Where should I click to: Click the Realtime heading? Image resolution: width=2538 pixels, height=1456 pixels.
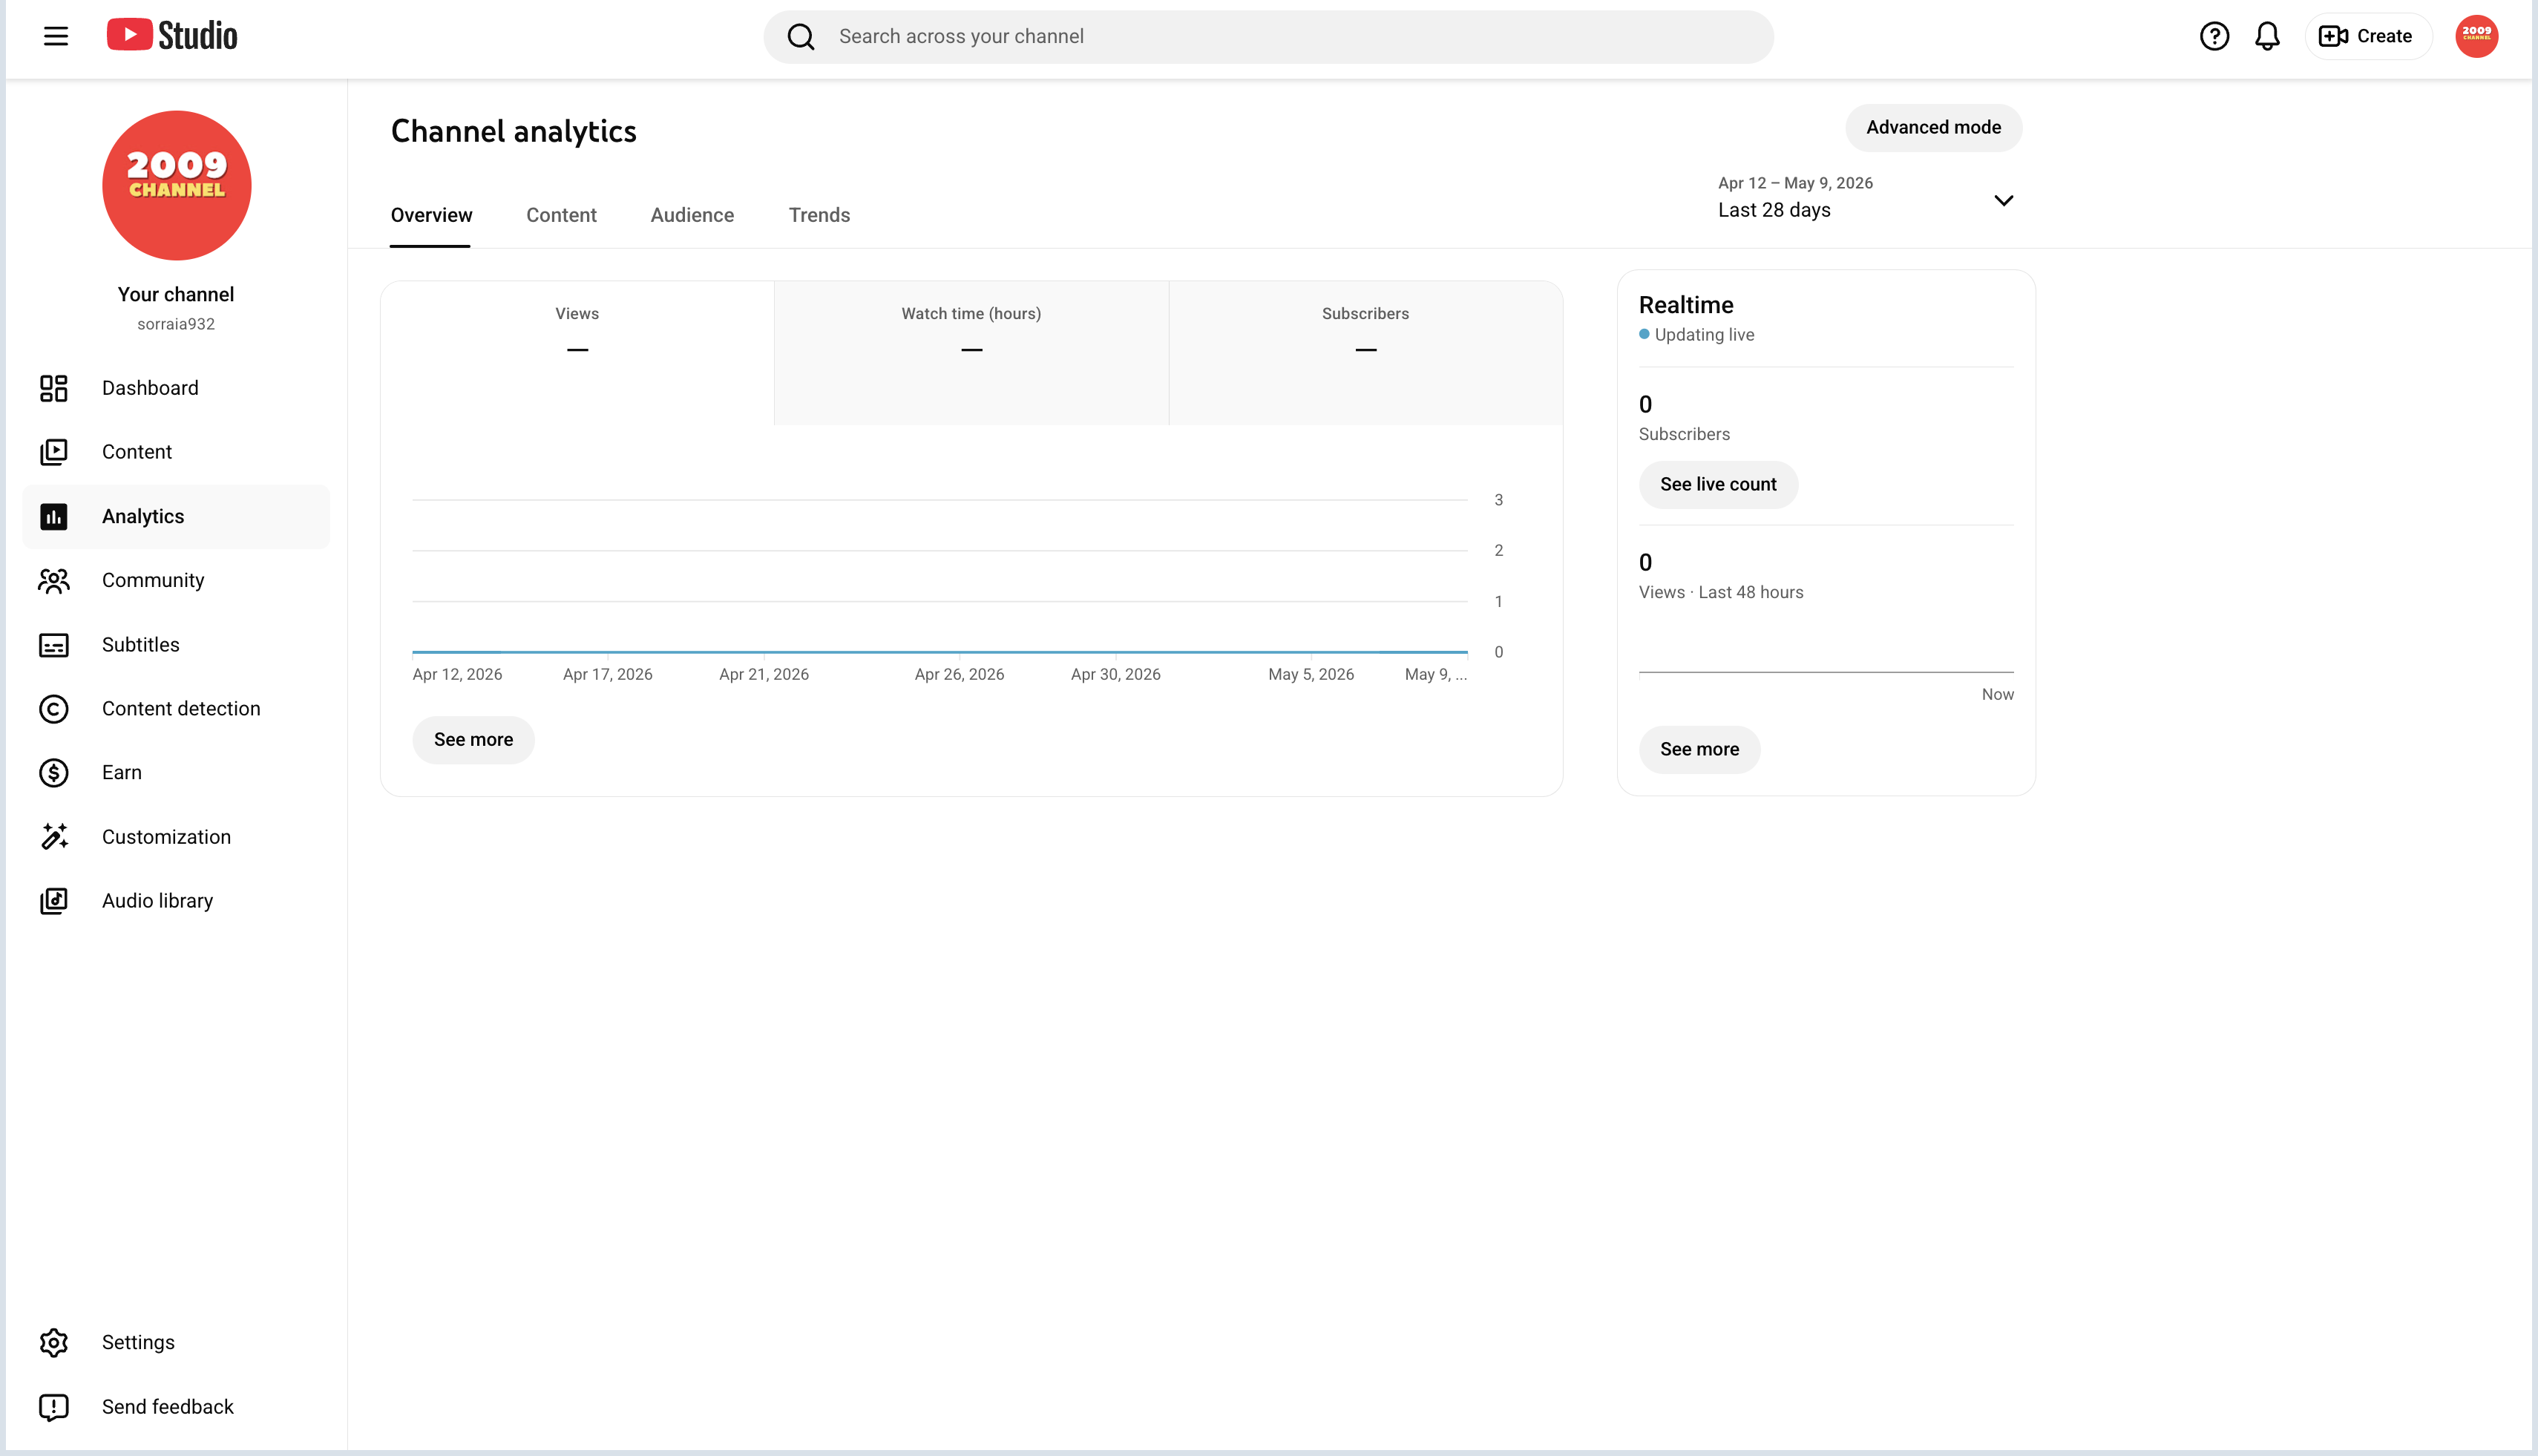[x=1686, y=305]
